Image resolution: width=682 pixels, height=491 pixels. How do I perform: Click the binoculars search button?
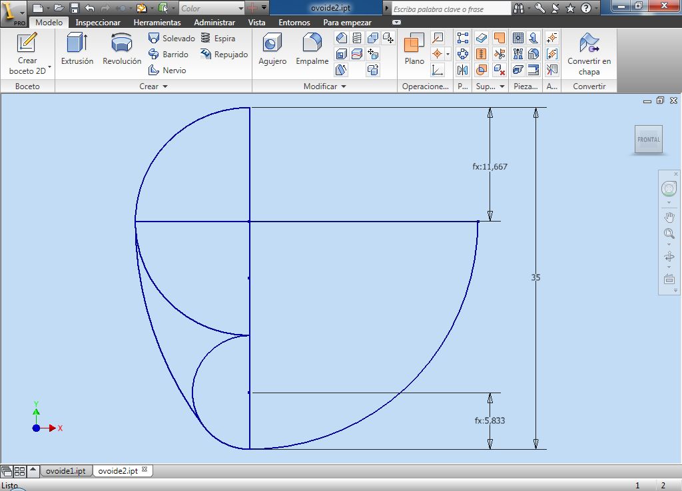[519, 8]
